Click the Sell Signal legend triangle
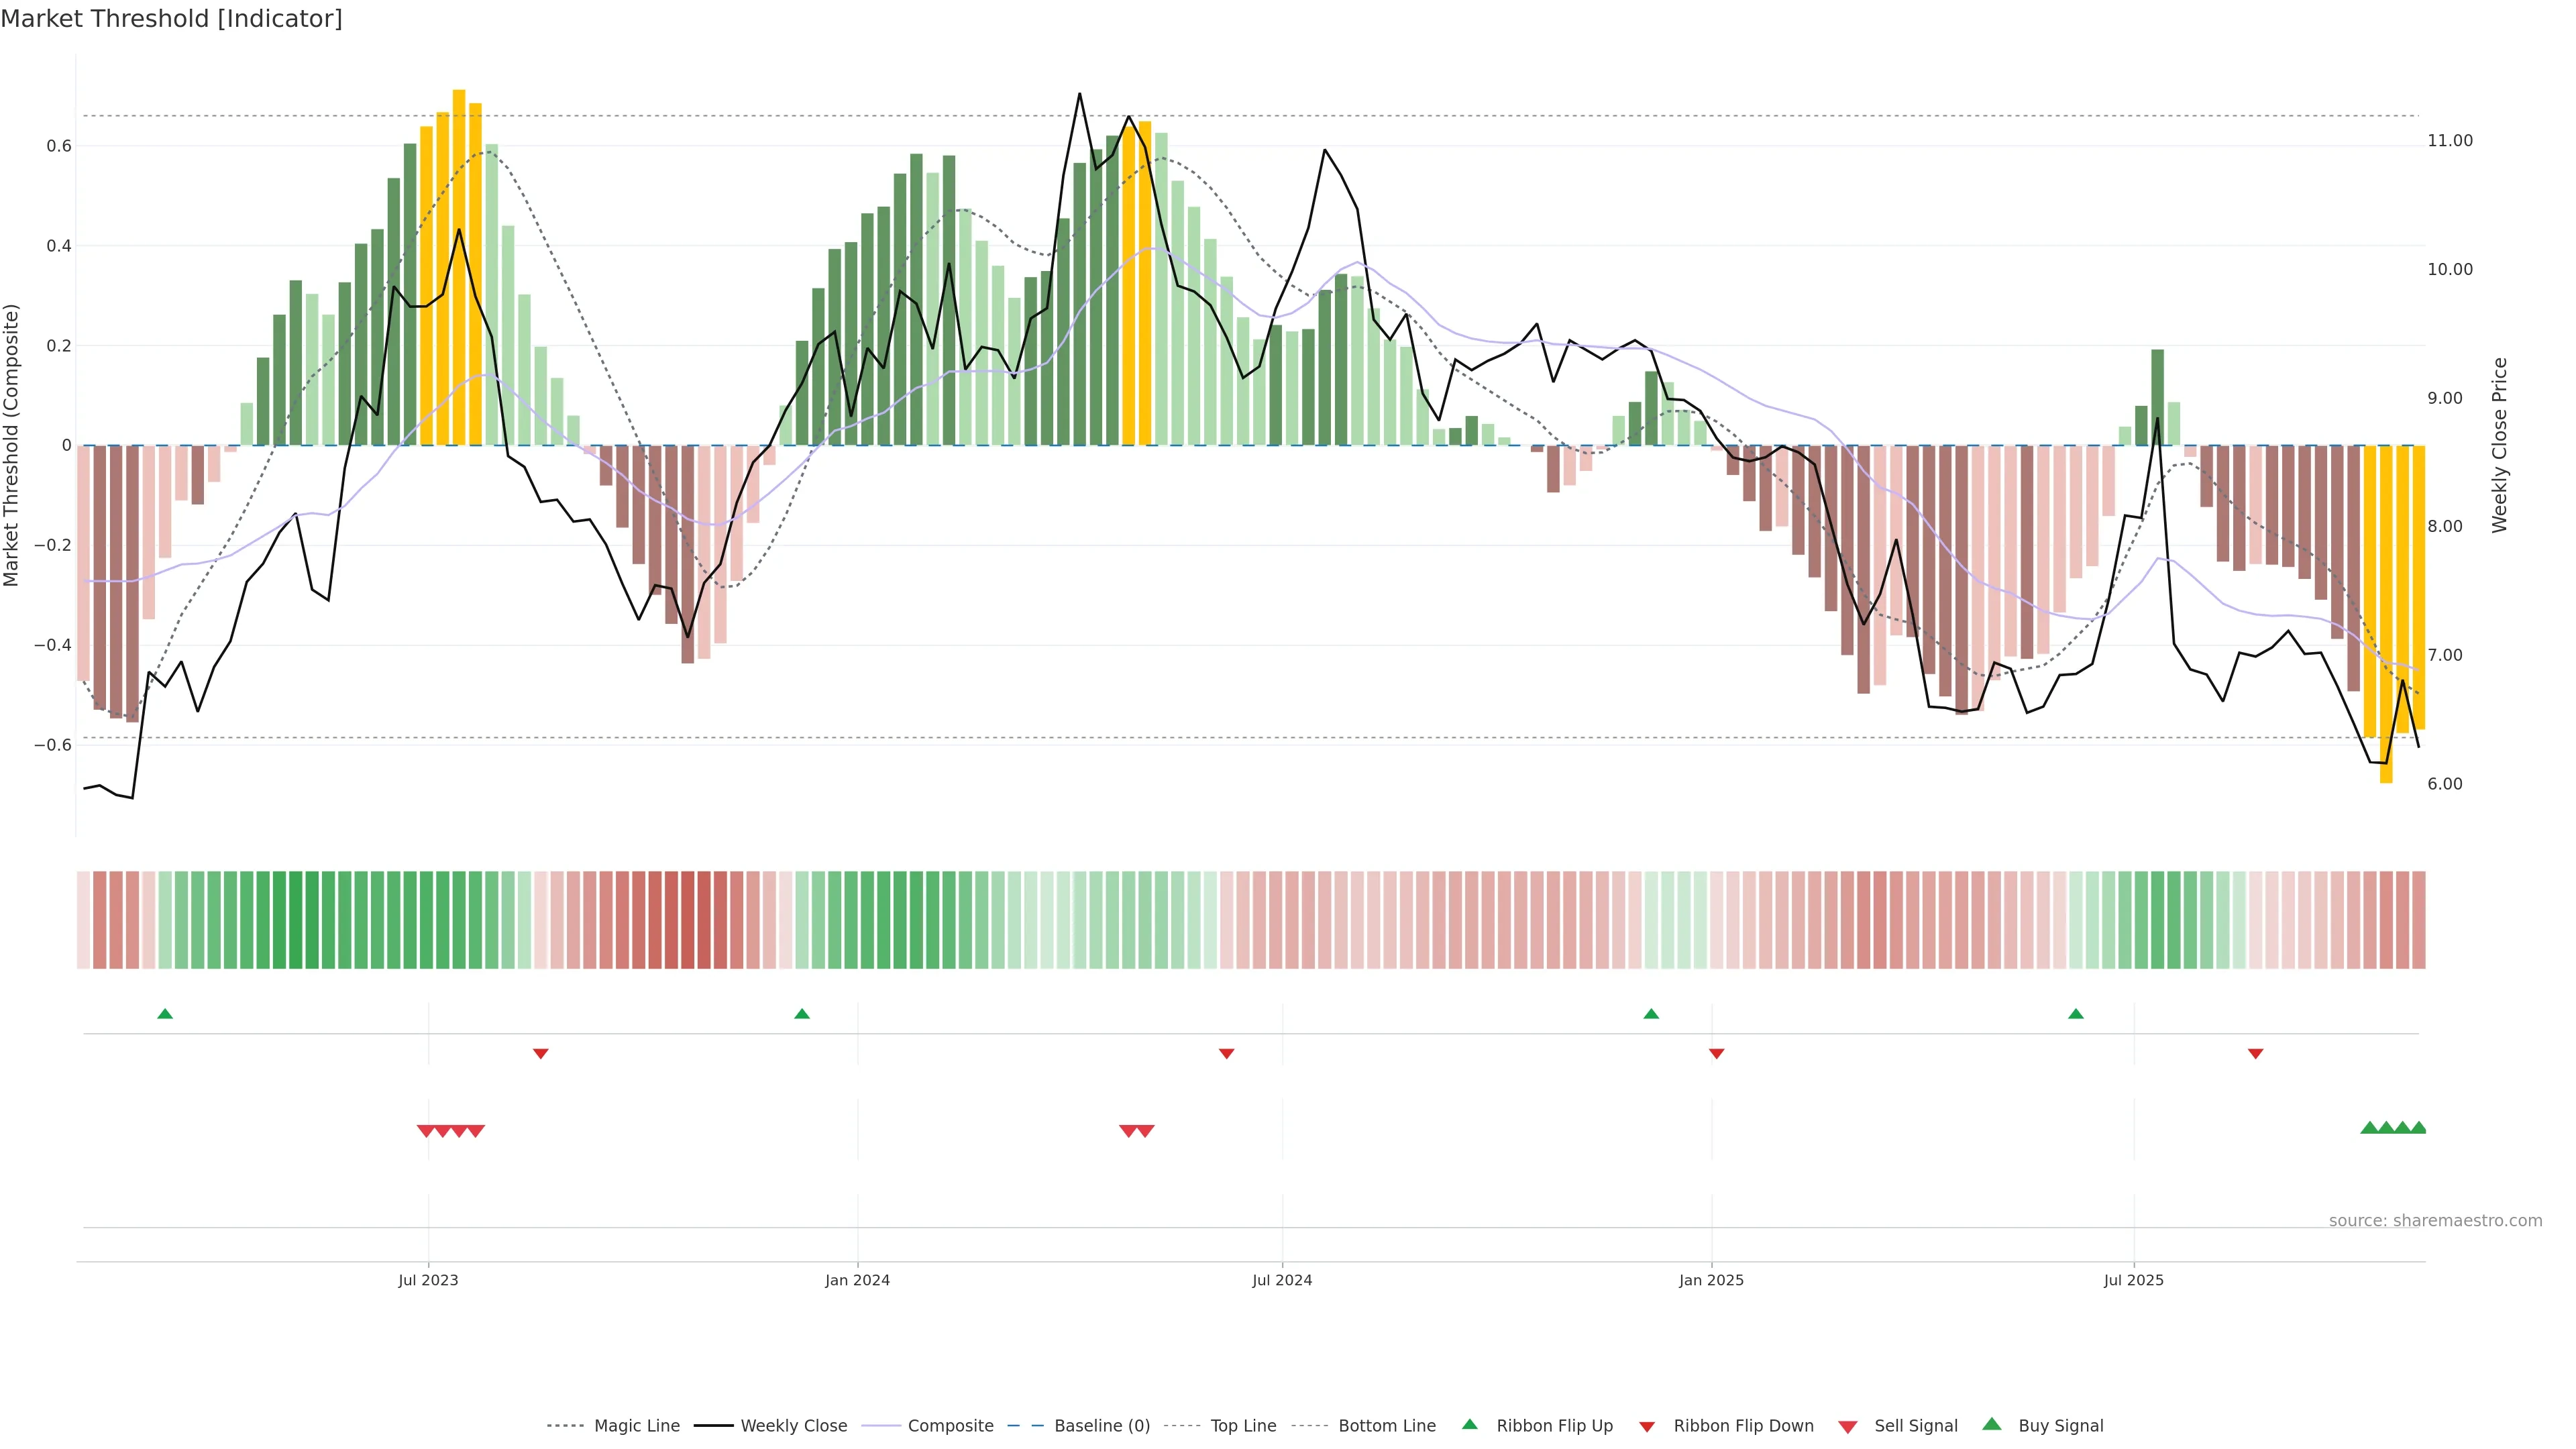This screenshot has height=1449, width=2576. pyautogui.click(x=1848, y=1427)
